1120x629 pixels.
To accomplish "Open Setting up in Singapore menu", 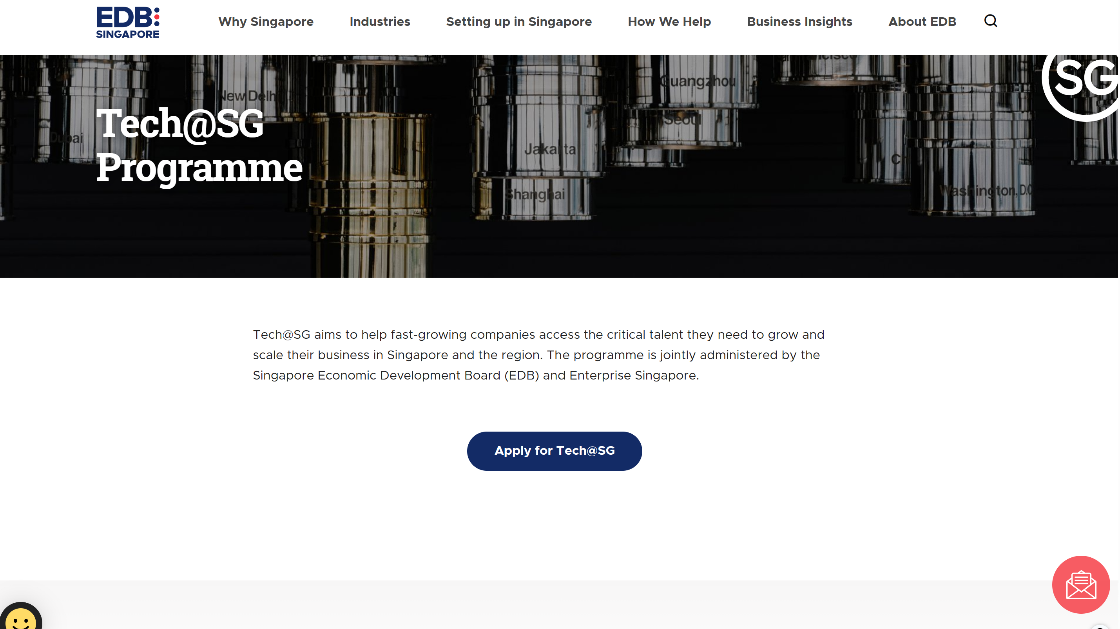I will [519, 22].
